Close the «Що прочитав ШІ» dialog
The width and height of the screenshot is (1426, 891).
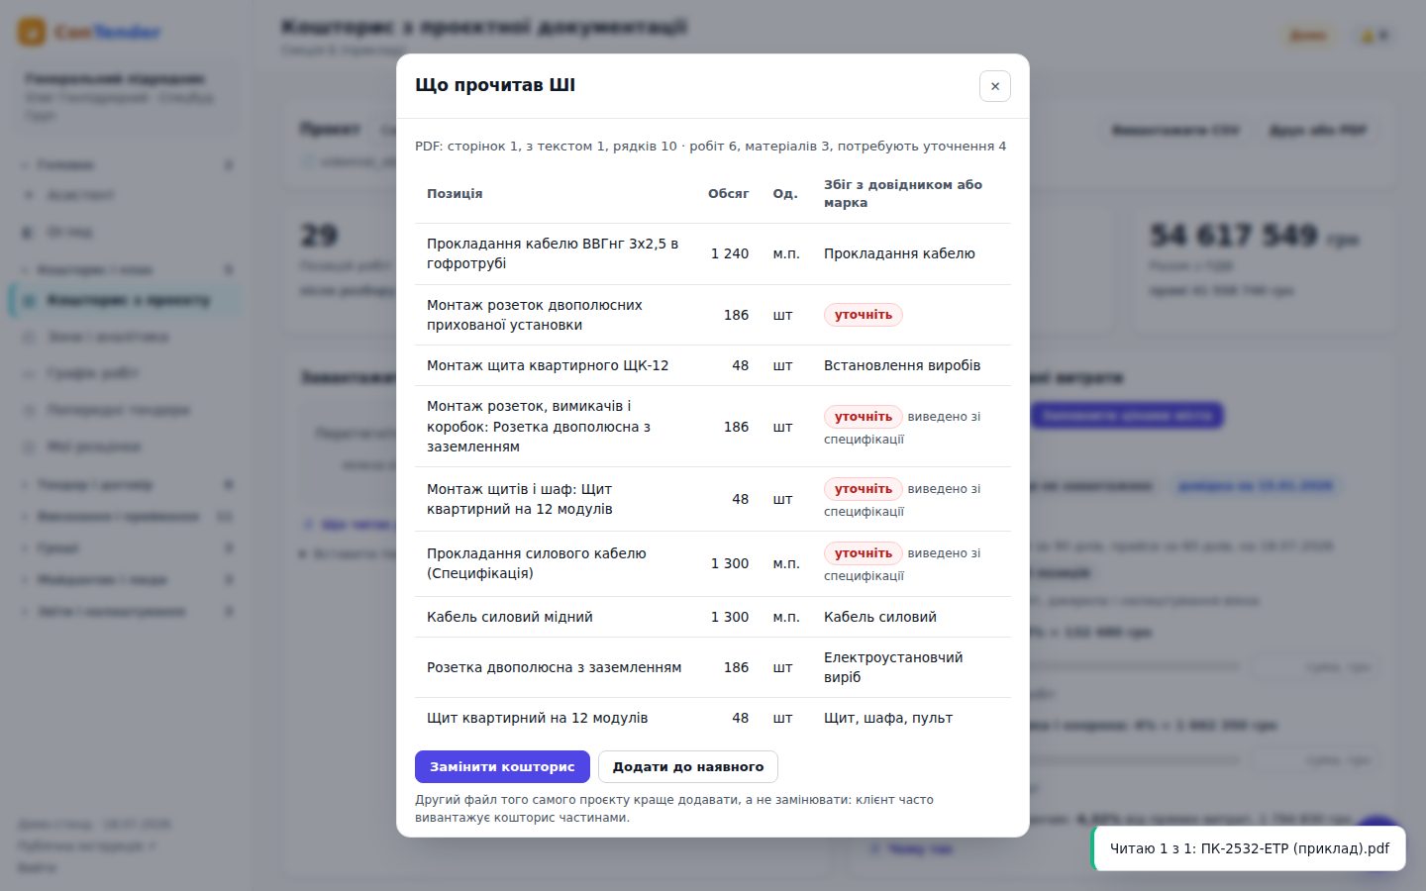pos(994,86)
